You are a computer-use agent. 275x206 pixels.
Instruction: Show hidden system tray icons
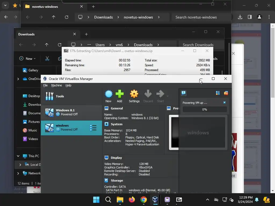pos(208,200)
